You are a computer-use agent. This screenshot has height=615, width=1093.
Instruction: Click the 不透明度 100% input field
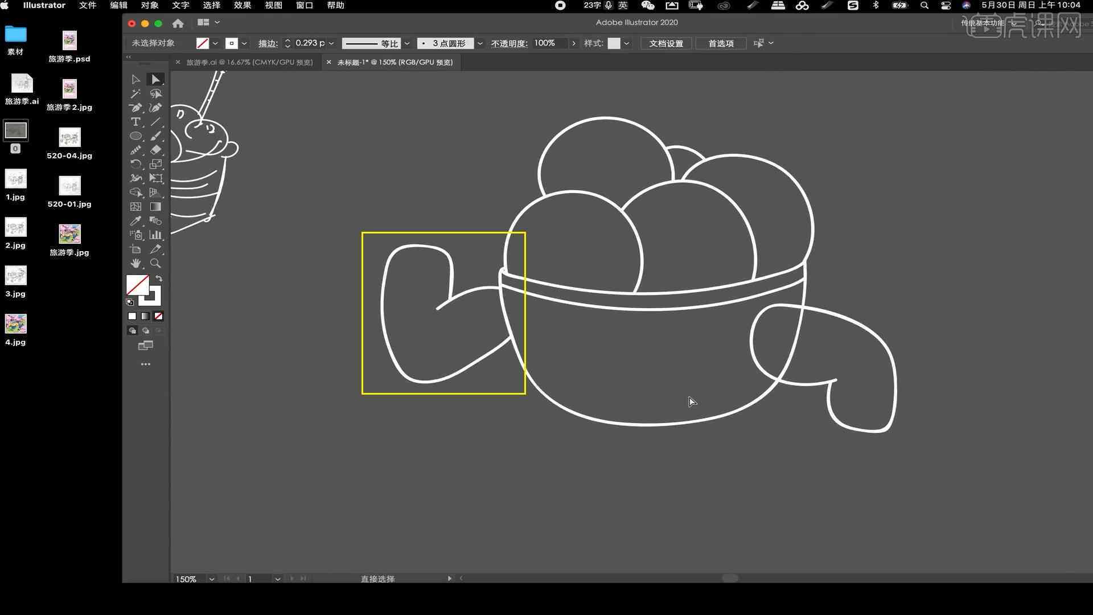tap(550, 43)
